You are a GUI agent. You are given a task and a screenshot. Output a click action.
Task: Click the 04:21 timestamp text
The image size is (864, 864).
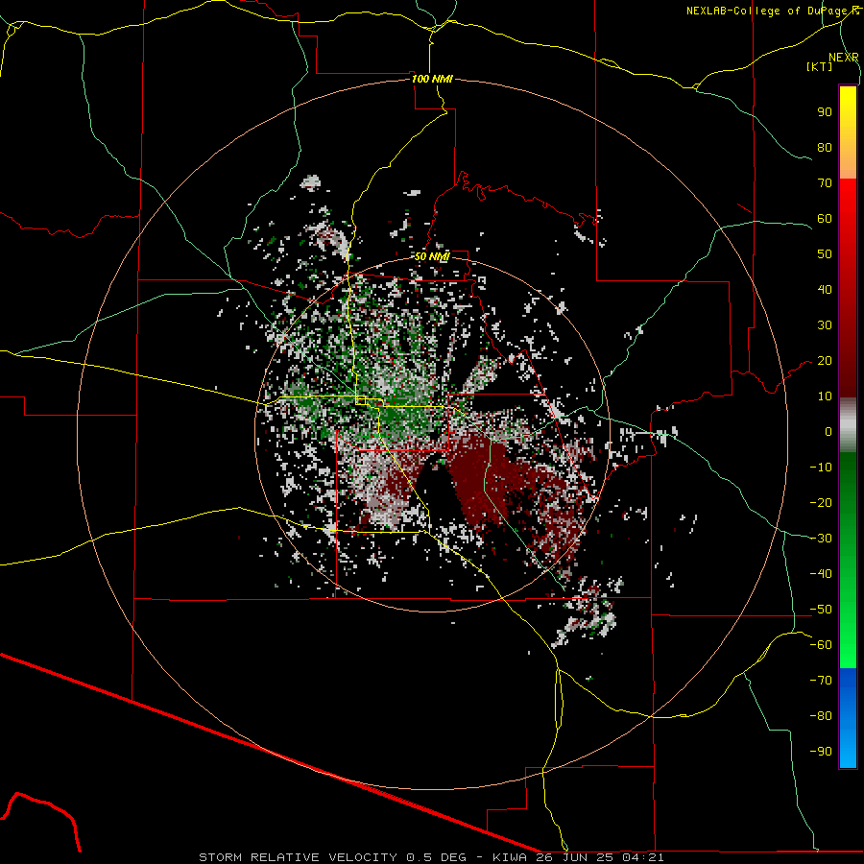(643, 857)
